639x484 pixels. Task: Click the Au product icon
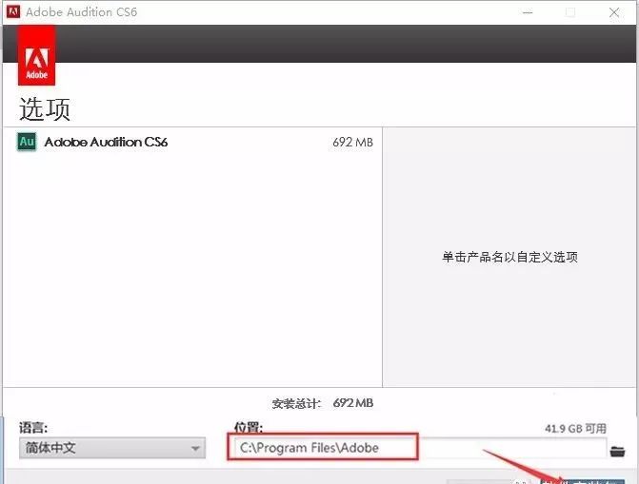tap(27, 142)
